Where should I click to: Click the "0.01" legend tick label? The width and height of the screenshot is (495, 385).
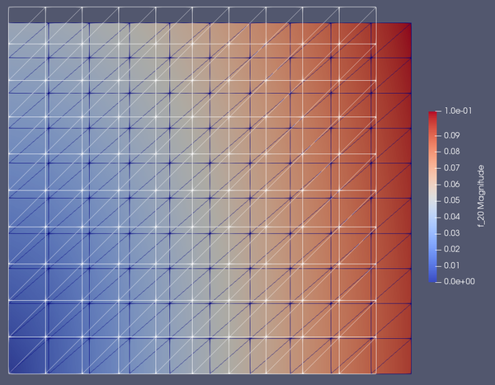(x=452, y=265)
